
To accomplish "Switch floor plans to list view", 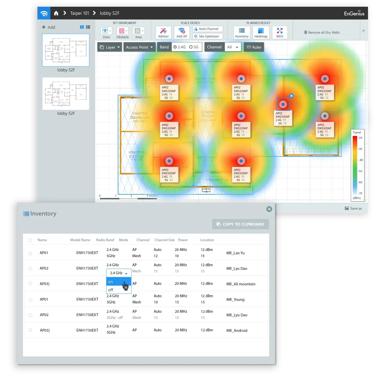I will [88, 27].
